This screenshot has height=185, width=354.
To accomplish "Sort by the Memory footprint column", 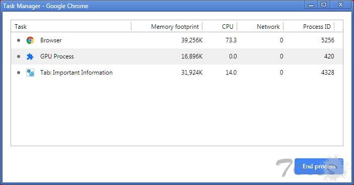I will (167, 26).
